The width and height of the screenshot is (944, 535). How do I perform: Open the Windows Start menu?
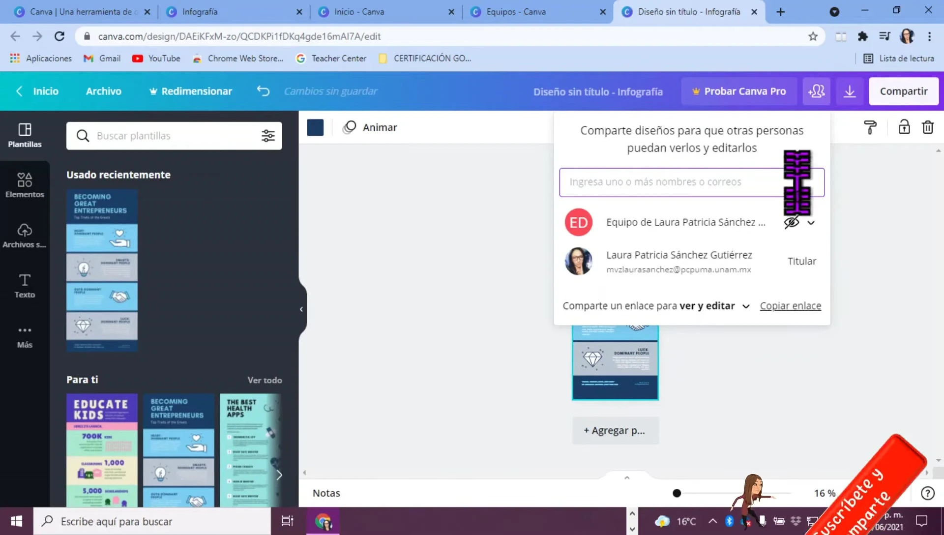click(16, 521)
